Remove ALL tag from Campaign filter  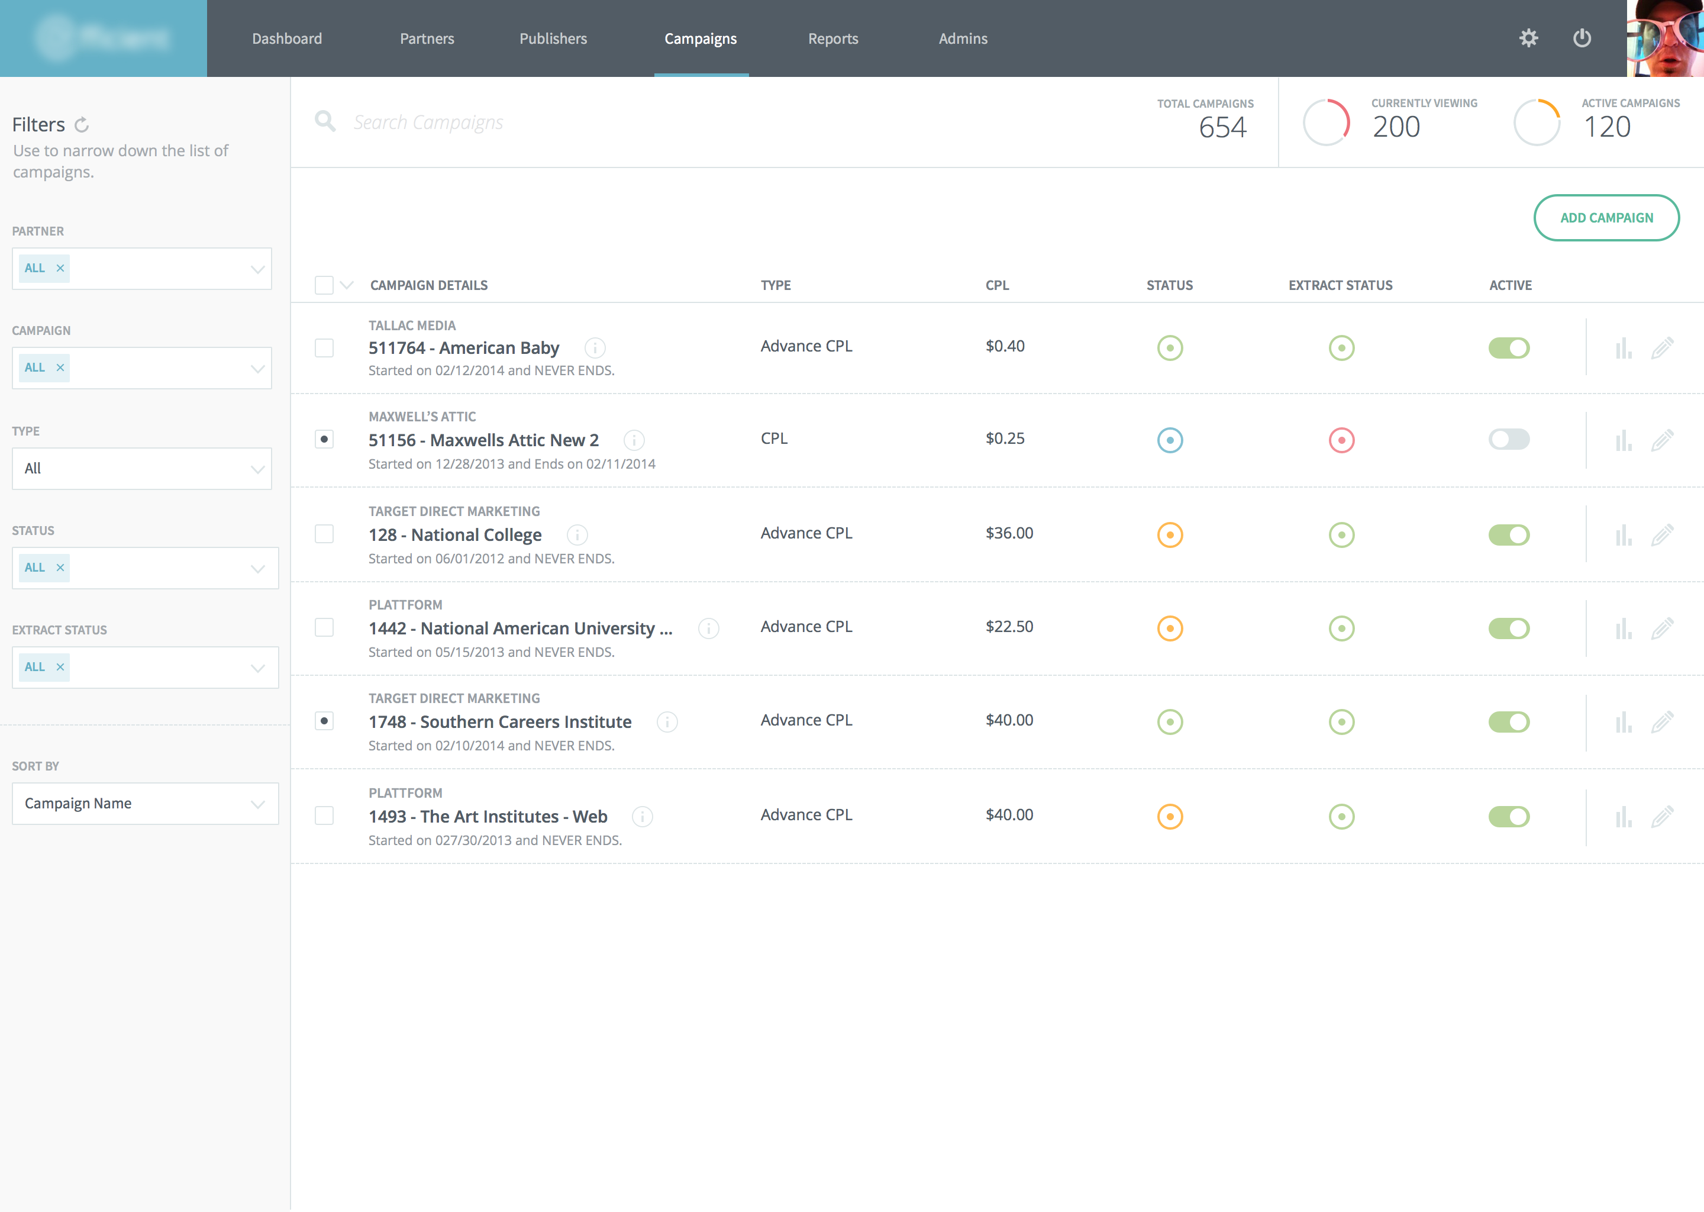point(60,367)
